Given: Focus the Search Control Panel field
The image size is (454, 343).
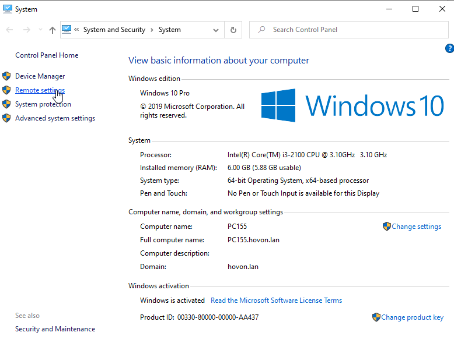Looking at the screenshot, I should (x=349, y=30).
